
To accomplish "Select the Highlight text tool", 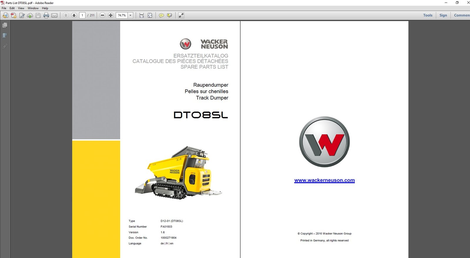I will (169, 15).
